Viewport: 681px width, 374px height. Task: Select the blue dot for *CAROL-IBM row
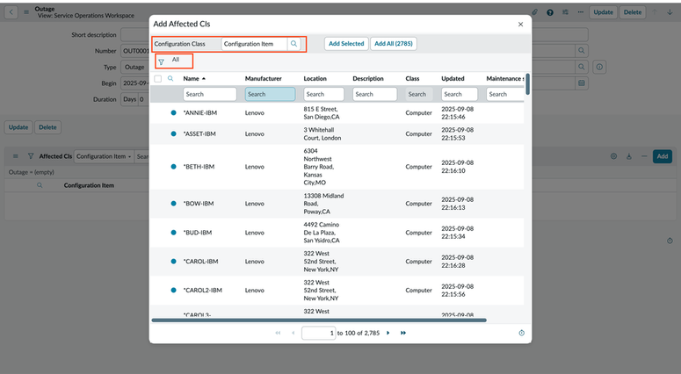click(x=173, y=262)
